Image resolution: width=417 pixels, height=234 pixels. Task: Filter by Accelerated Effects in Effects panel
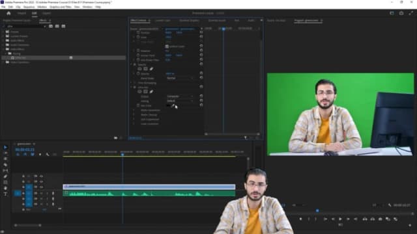(51, 26)
